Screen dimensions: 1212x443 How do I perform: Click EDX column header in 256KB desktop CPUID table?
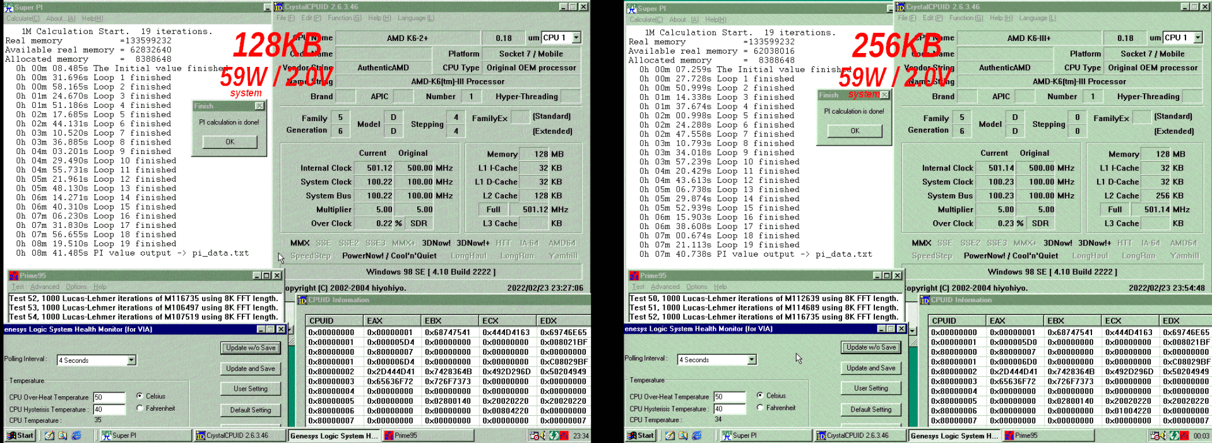tap(1187, 321)
